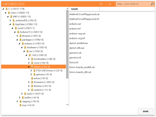Expand the FTDI USB Drivers node

31,70
